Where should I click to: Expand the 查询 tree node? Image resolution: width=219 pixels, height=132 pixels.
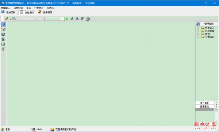point(197,34)
